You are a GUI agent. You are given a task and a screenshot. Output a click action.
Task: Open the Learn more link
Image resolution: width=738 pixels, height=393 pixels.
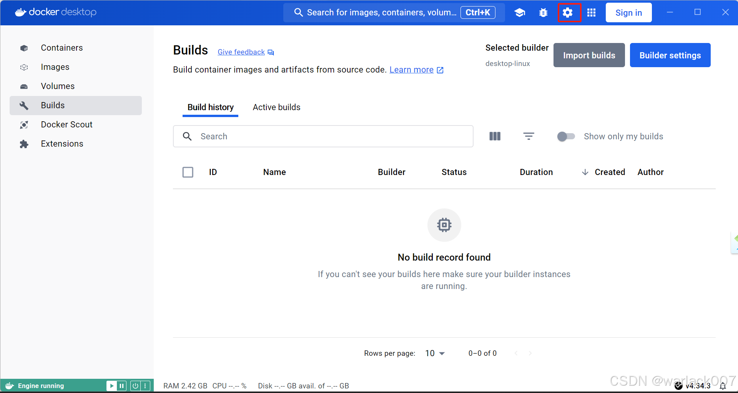(x=411, y=70)
